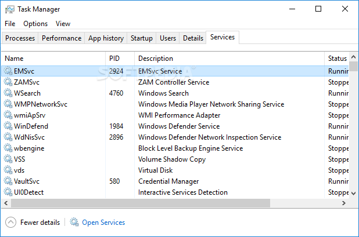The width and height of the screenshot is (359, 237).
Task: Click PID value 4760
Action: (116, 93)
